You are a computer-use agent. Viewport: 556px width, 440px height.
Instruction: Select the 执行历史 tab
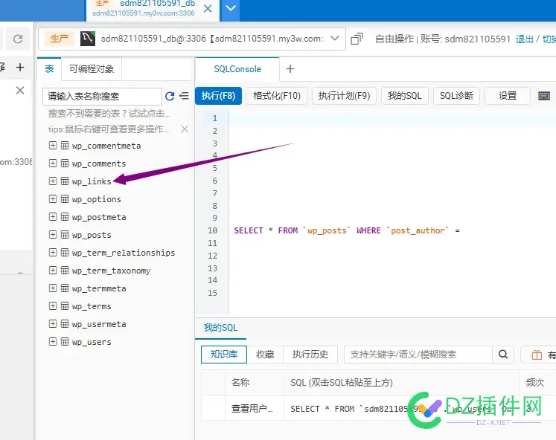(x=310, y=355)
